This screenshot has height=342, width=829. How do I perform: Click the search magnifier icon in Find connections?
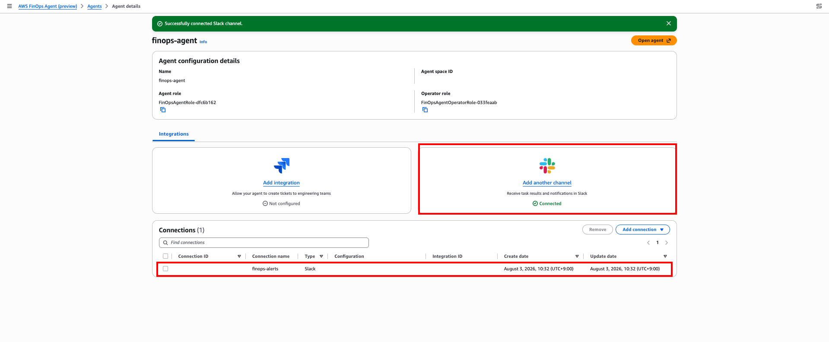point(165,243)
